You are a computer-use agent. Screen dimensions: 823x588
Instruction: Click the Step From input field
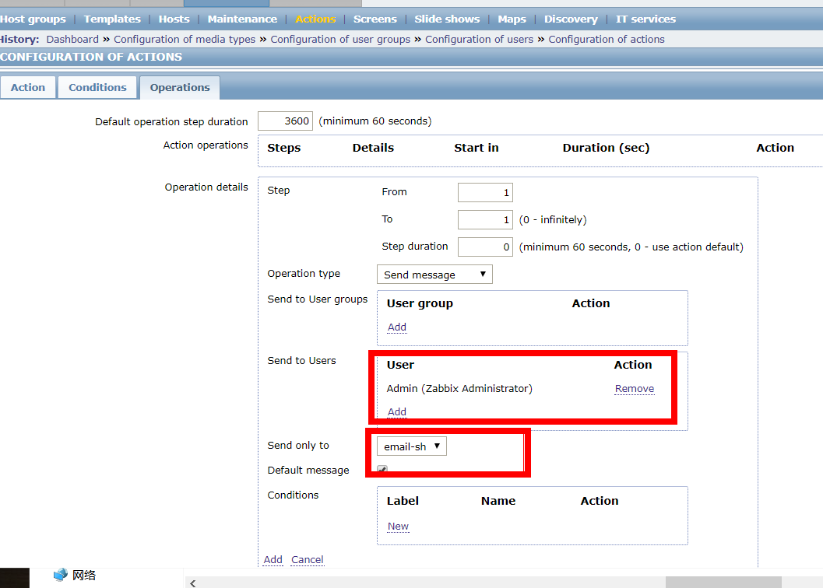[x=485, y=193]
